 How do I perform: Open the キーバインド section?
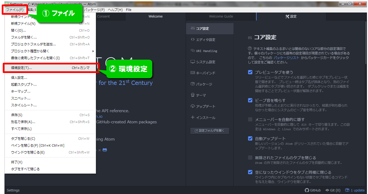[210, 73]
